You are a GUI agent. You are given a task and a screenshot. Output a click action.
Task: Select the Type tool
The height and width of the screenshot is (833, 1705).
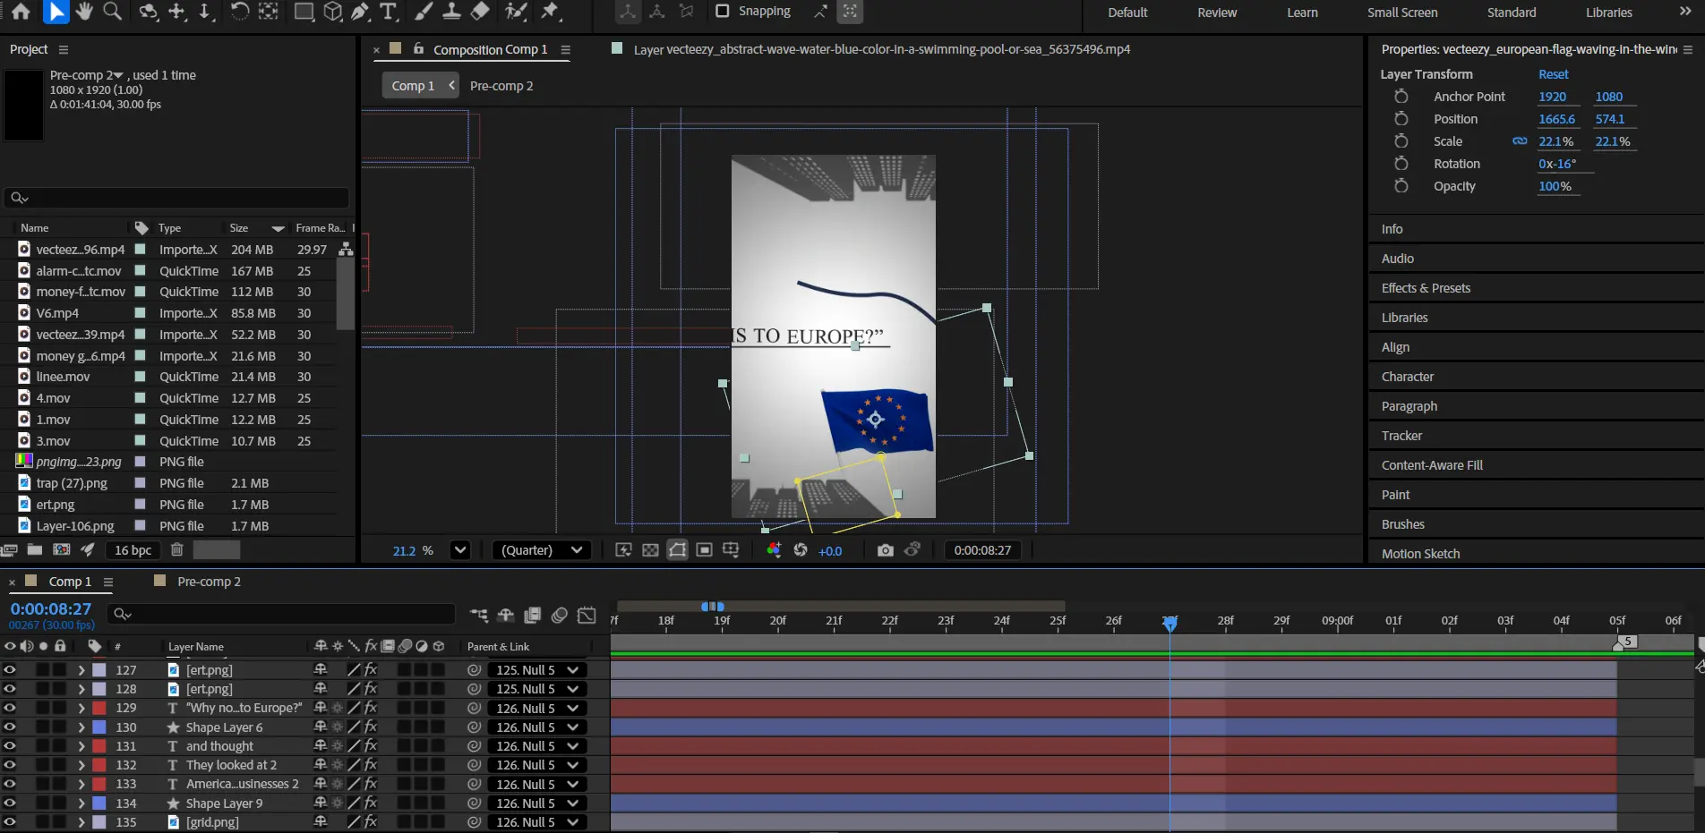388,12
